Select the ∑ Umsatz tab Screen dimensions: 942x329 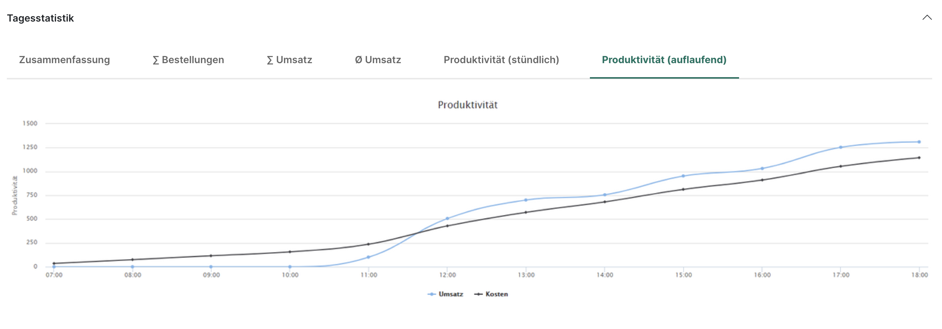[x=289, y=60]
